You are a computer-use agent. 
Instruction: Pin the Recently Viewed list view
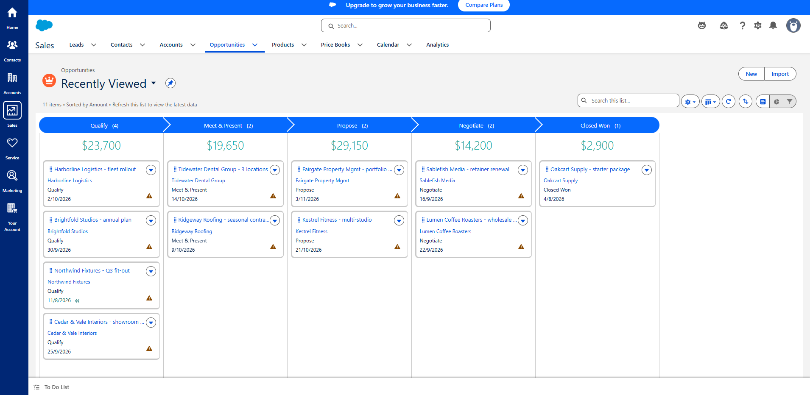pos(170,83)
